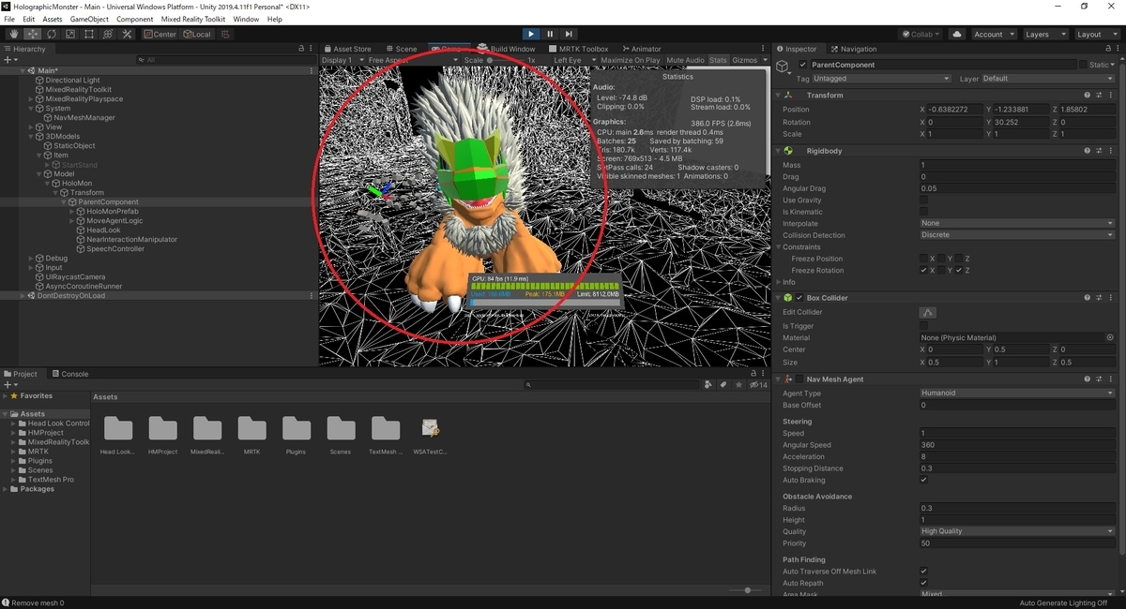This screenshot has width=1126, height=609.
Task: Toggle Auto Braking checkbox
Action: [x=923, y=480]
